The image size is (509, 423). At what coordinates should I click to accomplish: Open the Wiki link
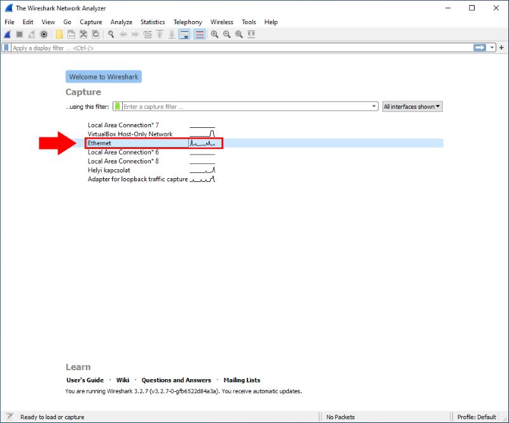pos(123,380)
